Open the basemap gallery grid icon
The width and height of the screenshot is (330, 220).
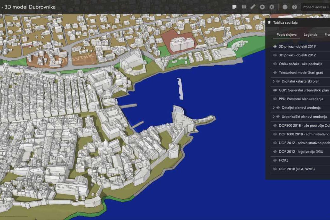[244, 7]
